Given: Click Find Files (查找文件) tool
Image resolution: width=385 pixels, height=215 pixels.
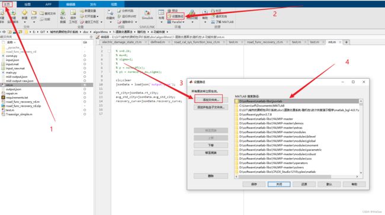Looking at the screenshot, I should 48,14.
